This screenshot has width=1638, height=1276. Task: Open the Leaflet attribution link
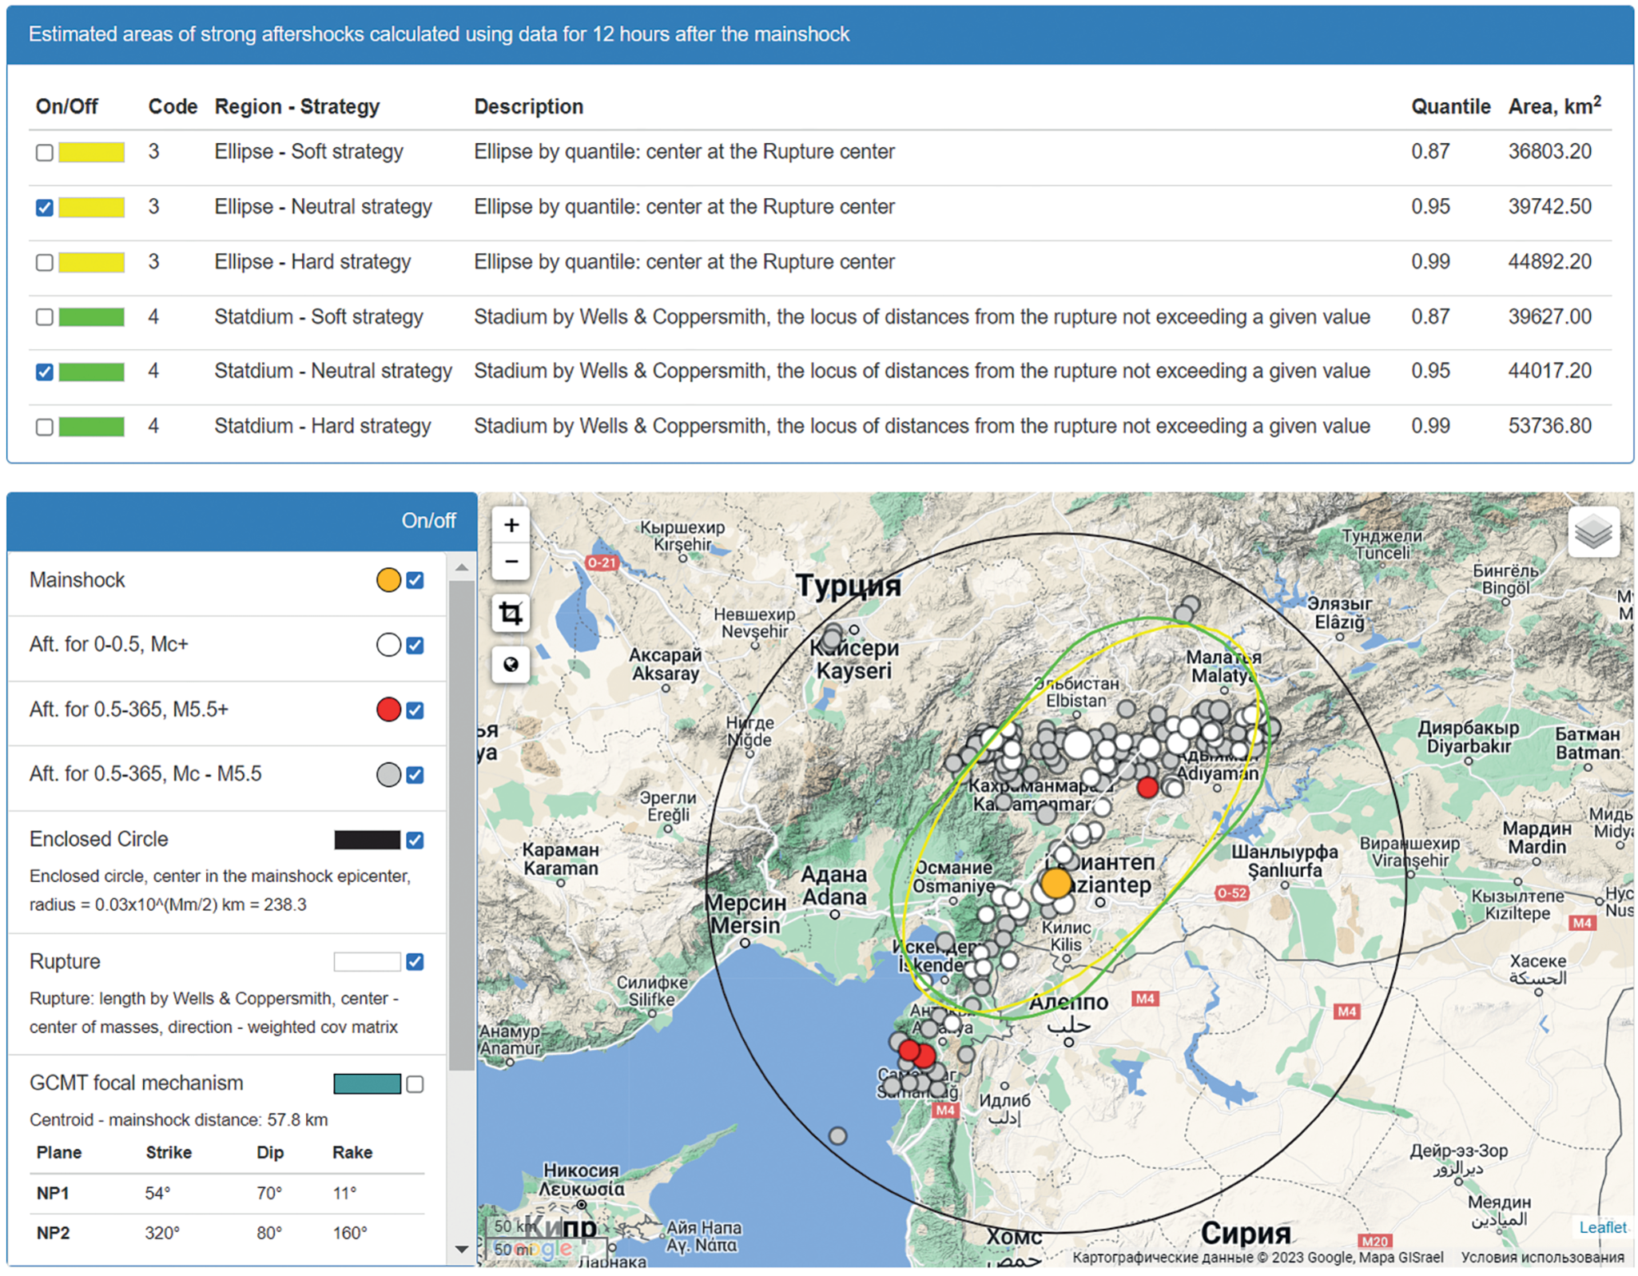click(x=1602, y=1227)
